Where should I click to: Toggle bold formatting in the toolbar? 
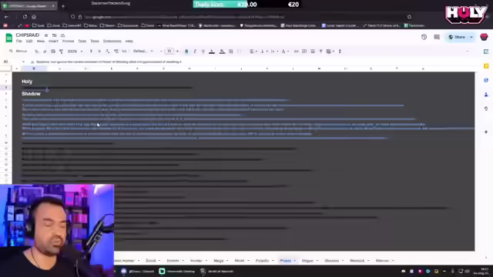click(x=186, y=52)
